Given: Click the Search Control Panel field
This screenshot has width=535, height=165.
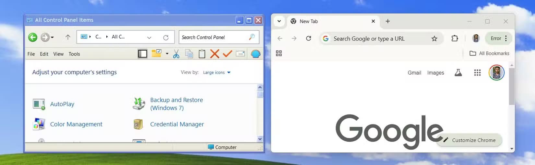Looking at the screenshot, I should click(219, 37).
